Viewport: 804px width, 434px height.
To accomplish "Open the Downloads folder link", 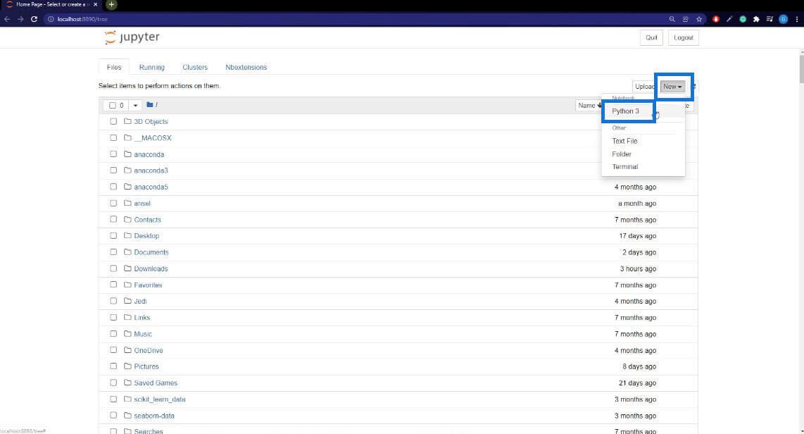I will pos(151,268).
